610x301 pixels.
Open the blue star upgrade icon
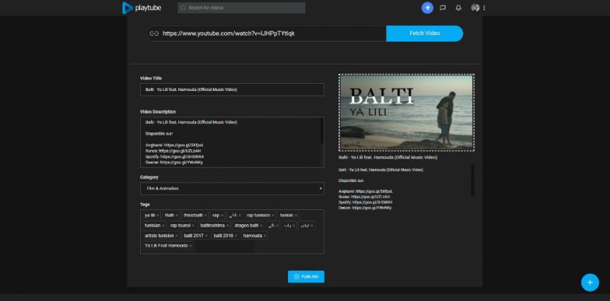[428, 8]
